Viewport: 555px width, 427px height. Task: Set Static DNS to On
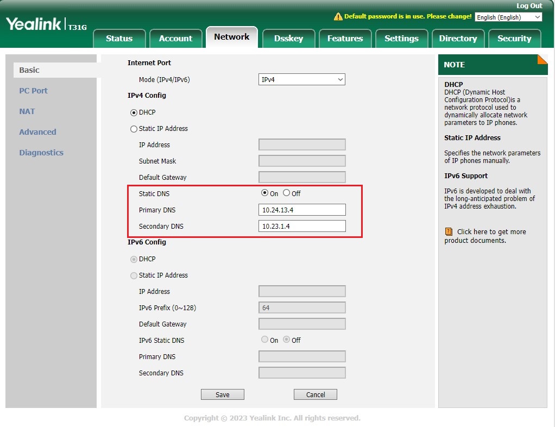(x=265, y=193)
